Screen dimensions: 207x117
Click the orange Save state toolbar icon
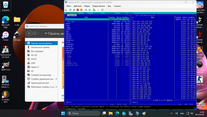81,10
